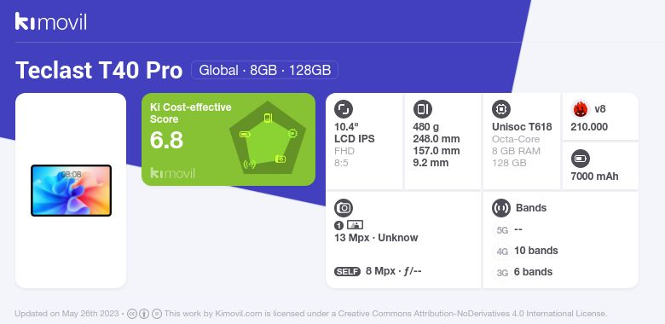Image resolution: width=665 pixels, height=324 pixels.
Task: Click the 10 bands 4G text
Action: (x=536, y=251)
